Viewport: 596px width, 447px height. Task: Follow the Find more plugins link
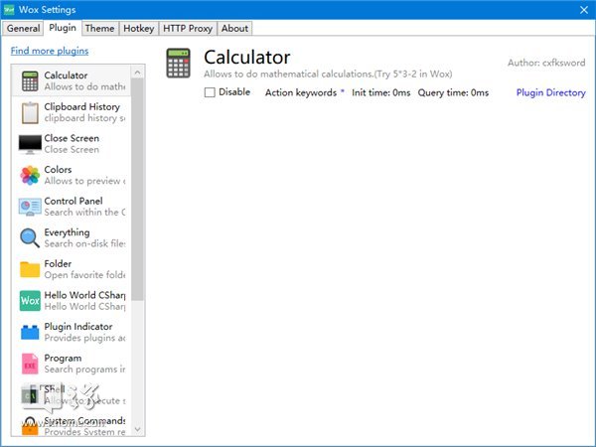coord(50,51)
